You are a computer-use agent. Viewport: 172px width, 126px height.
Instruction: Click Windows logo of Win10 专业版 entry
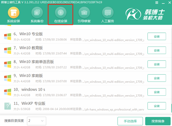pyautogui.click(x=7, y=36)
